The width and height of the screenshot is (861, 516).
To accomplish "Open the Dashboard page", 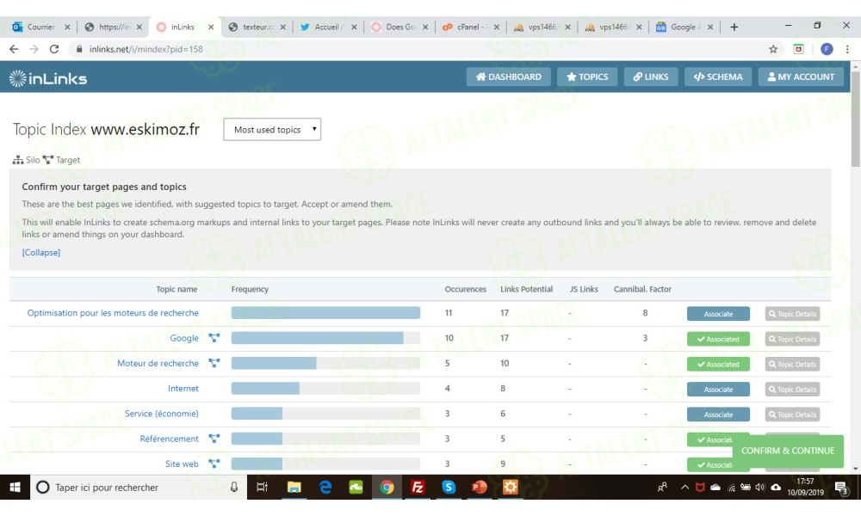I will pos(509,77).
